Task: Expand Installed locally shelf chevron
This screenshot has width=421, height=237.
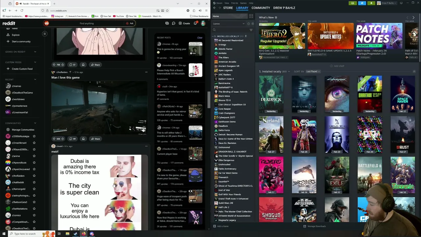Action: [x=289, y=71]
